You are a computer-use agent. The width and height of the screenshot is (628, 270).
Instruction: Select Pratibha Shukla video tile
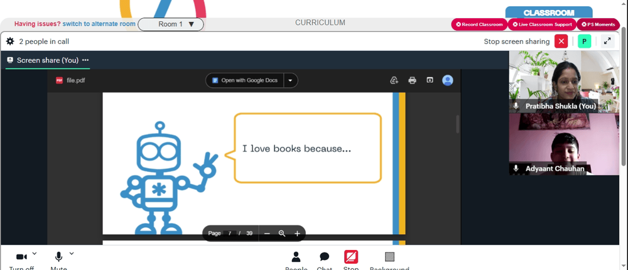(564, 82)
